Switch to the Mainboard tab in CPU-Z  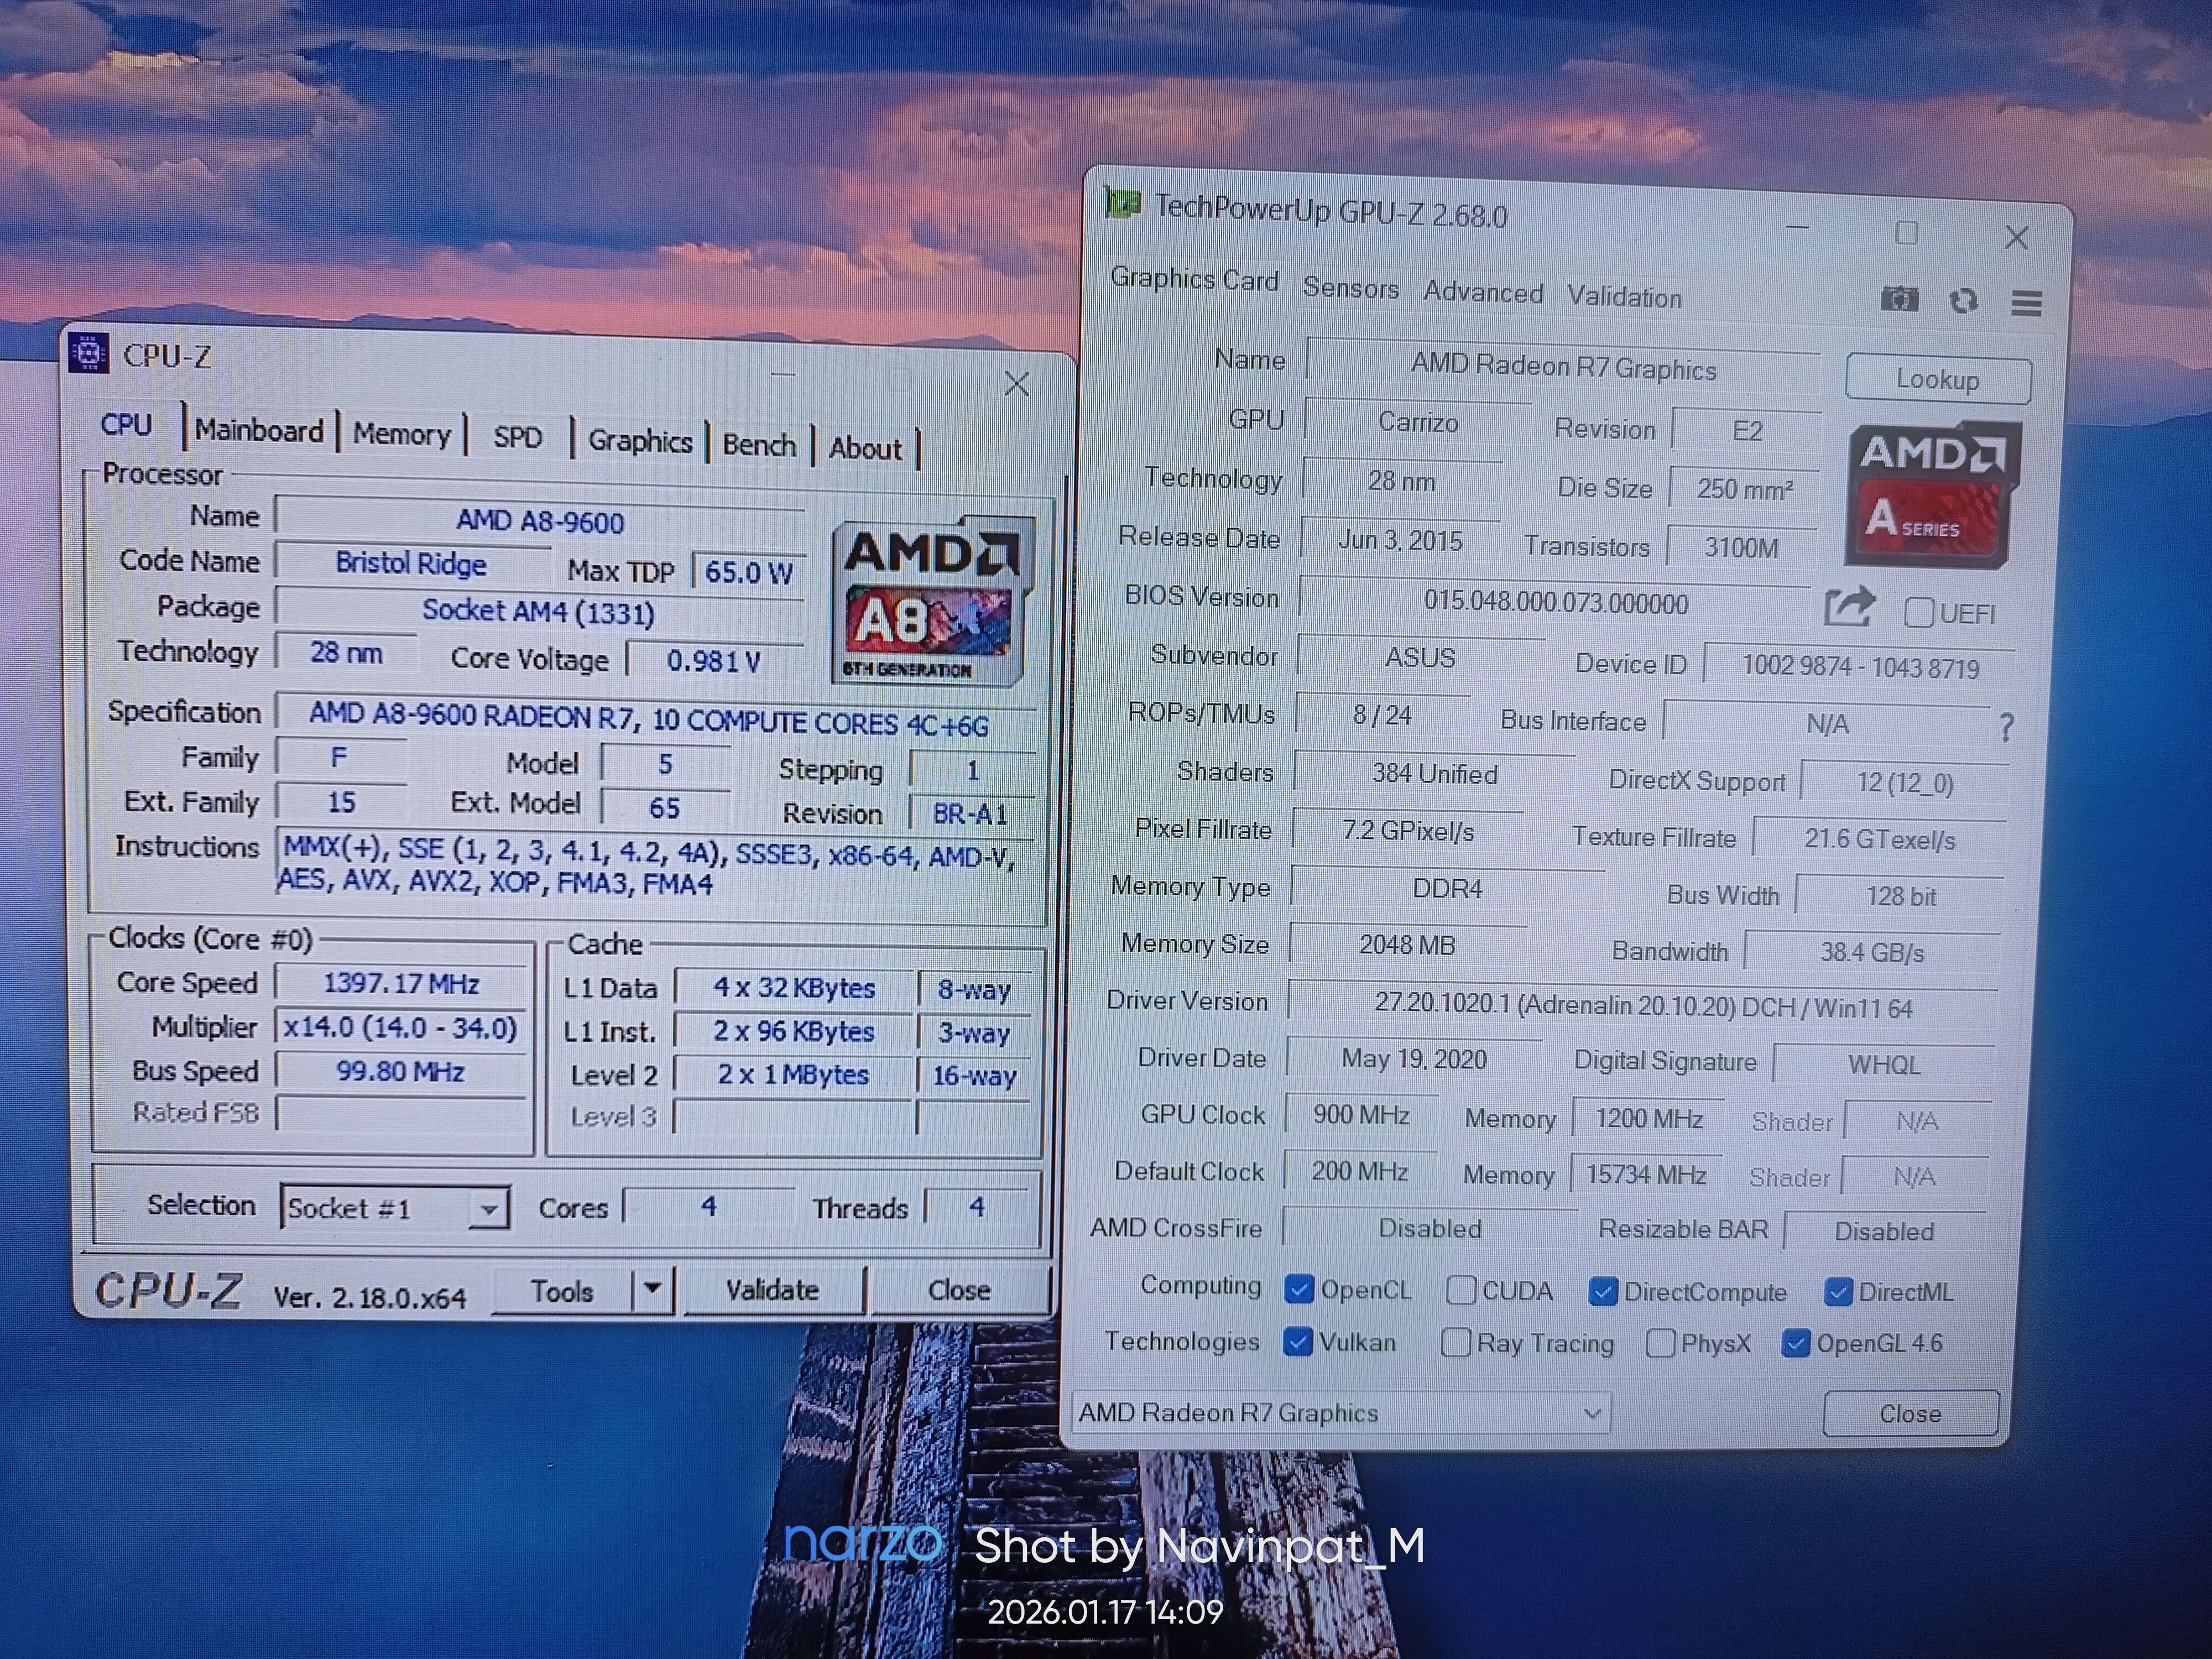click(x=258, y=431)
